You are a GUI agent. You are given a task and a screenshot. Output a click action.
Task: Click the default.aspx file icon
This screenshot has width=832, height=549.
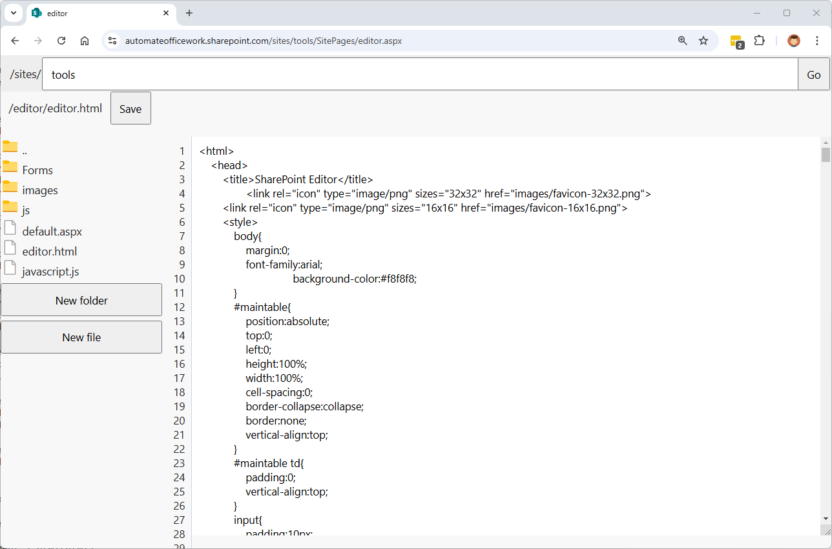click(10, 227)
